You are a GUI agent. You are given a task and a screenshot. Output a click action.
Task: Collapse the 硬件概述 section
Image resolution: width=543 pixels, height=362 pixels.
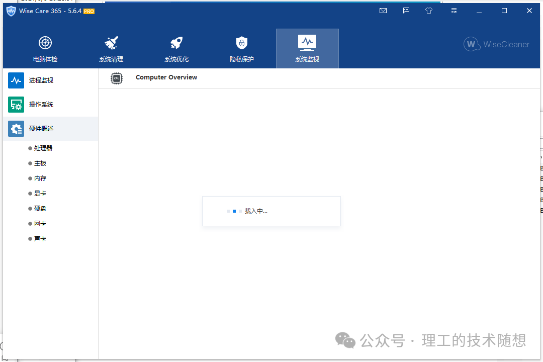coord(41,129)
